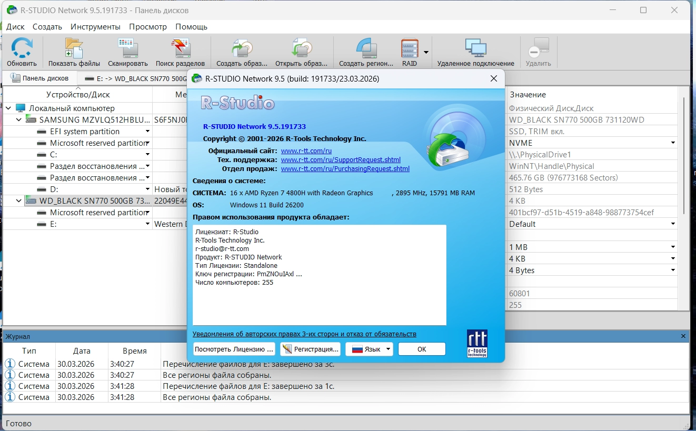Open the dropdown arrow on the D: row
Image resolution: width=696 pixels, height=431 pixels.
[148, 189]
